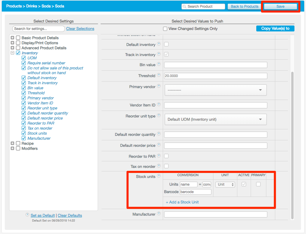Image resolution: width=306 pixels, height=234 pixels.
Task: Click help icon beside Bin value
Action: 159,64
